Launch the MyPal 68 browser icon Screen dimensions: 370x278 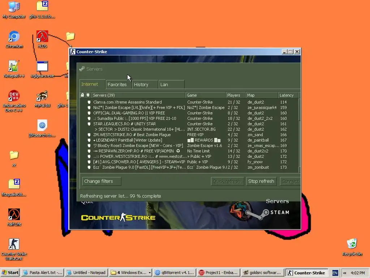pos(42,99)
